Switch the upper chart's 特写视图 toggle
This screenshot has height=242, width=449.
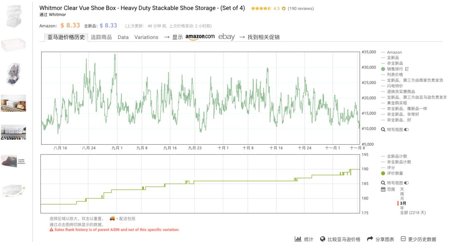tap(406, 130)
